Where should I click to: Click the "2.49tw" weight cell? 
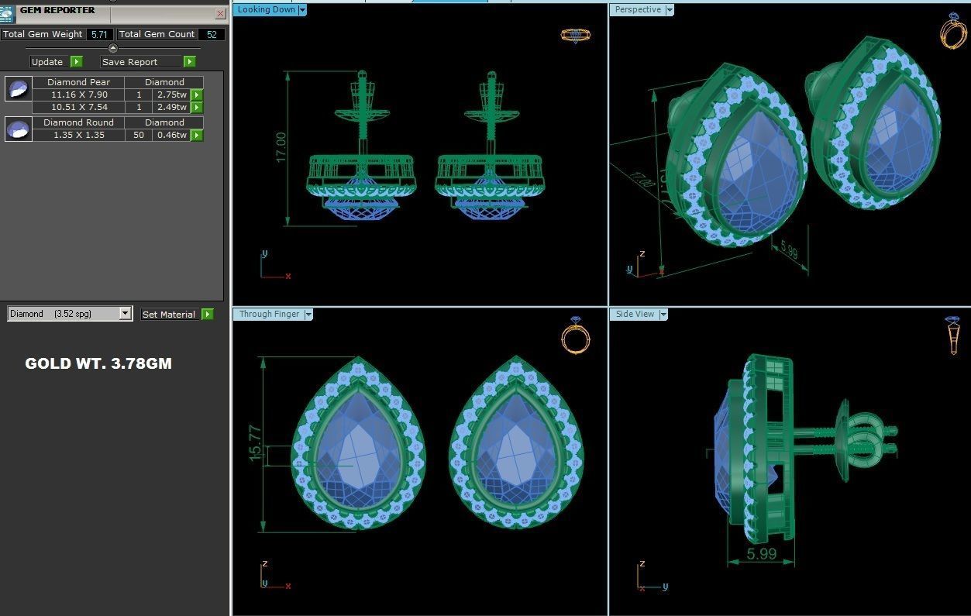[x=171, y=107]
